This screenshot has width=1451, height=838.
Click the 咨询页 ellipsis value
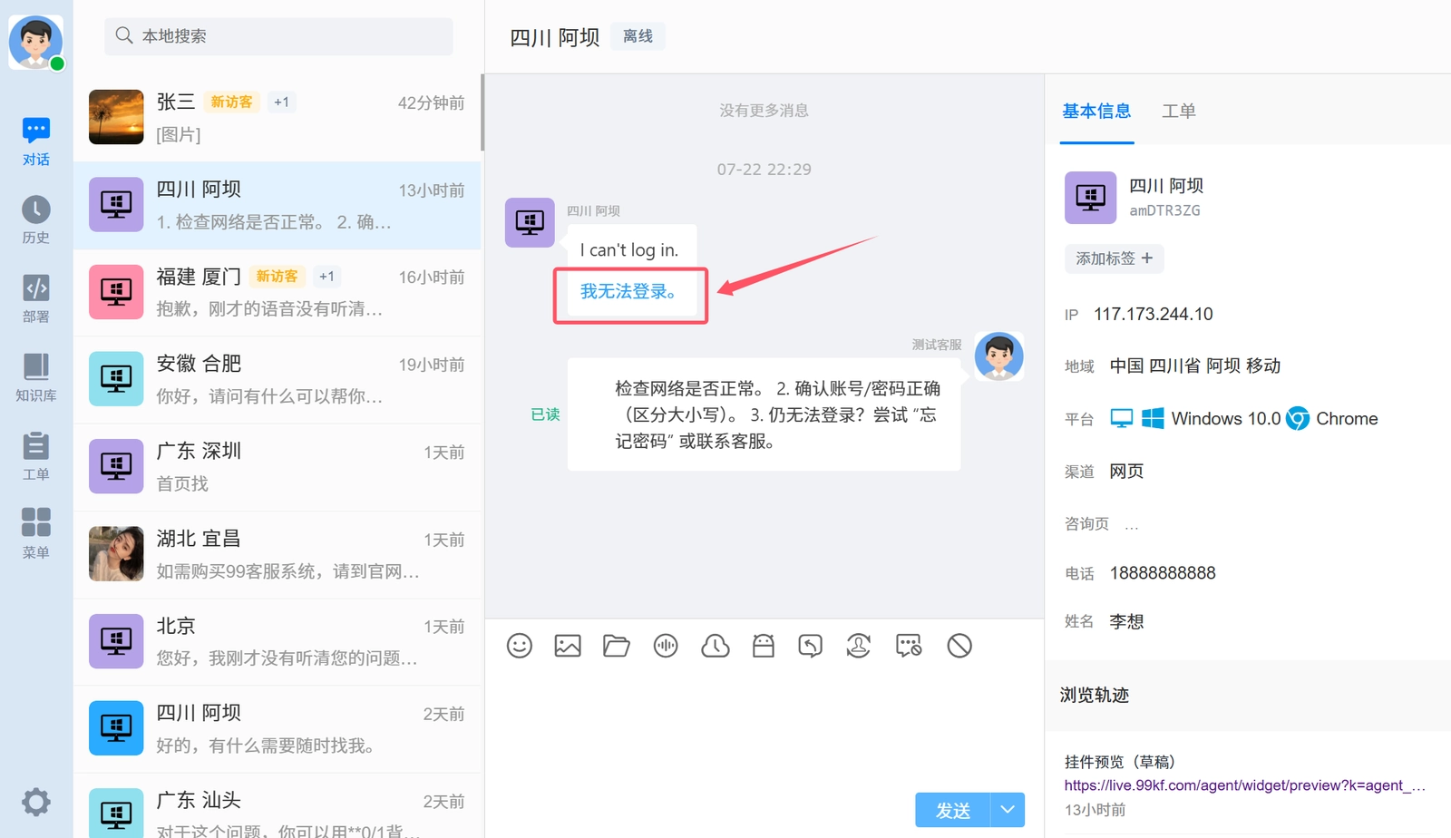[x=1132, y=524]
